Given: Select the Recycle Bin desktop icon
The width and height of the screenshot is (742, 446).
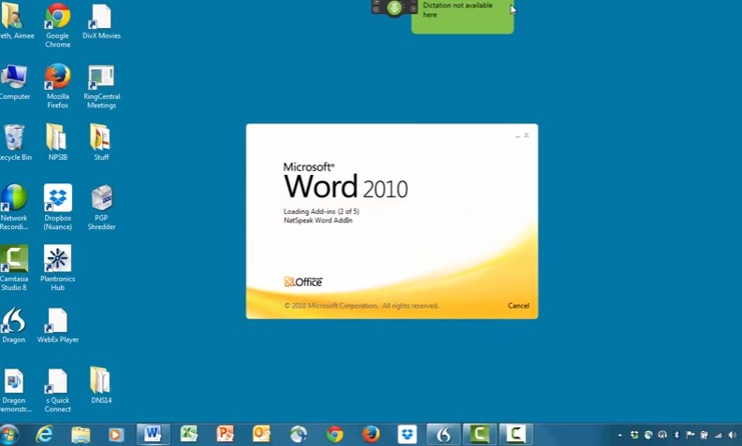Looking at the screenshot, I should pos(14,142).
